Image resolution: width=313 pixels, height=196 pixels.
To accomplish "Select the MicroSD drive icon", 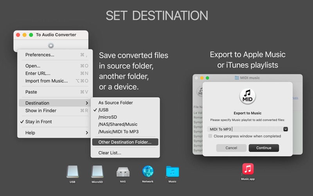I will 97,172.
